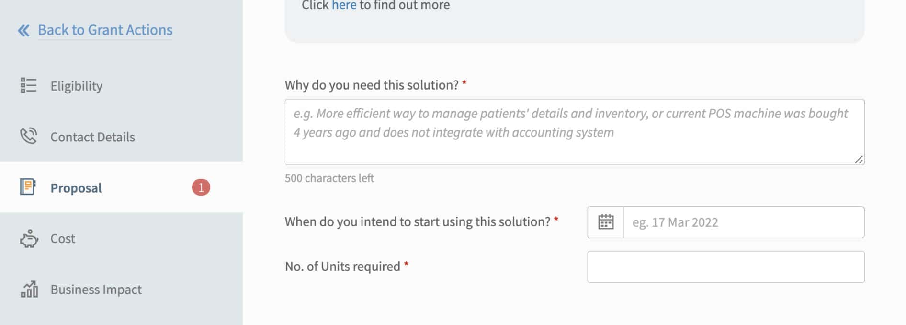Click the red notification badge on Proposal
The height and width of the screenshot is (325, 906).
(201, 187)
